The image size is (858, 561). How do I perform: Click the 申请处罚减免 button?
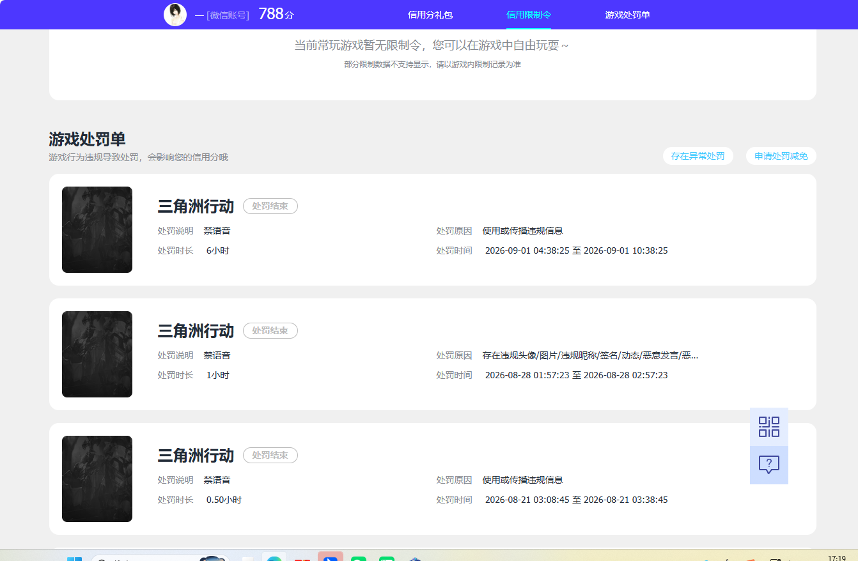[x=781, y=156]
